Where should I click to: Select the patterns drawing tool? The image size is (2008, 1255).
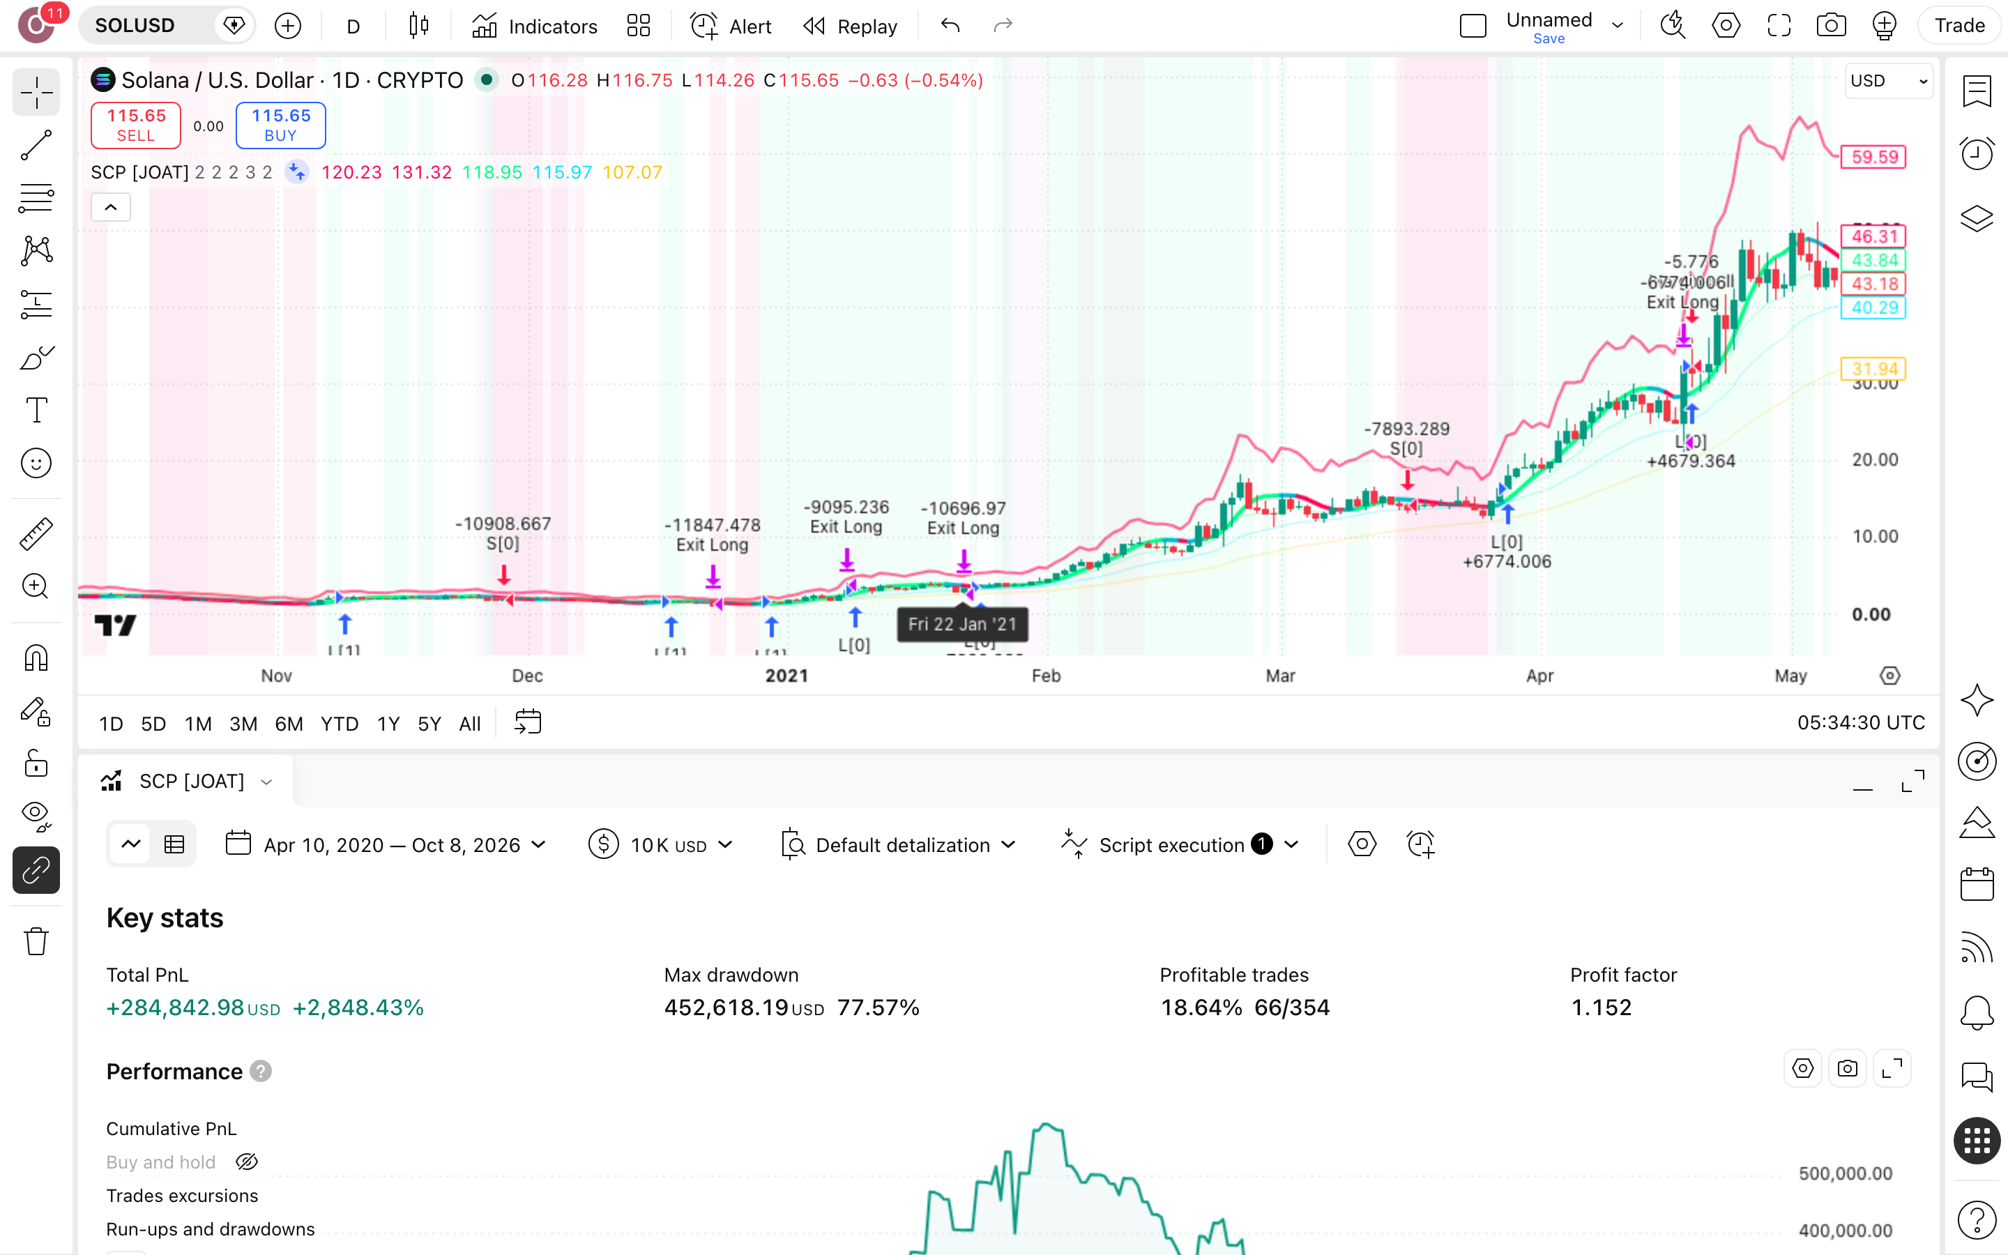[x=36, y=251]
